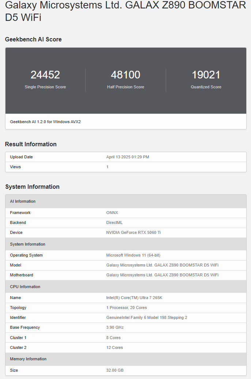Click the page title GALAX Z890 BOOMSTAR D5 WiFi
The image size is (251, 379).
pyautogui.click(x=126, y=11)
